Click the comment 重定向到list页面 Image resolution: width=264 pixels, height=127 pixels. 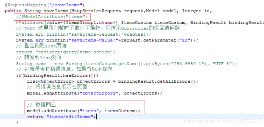pos(41,46)
